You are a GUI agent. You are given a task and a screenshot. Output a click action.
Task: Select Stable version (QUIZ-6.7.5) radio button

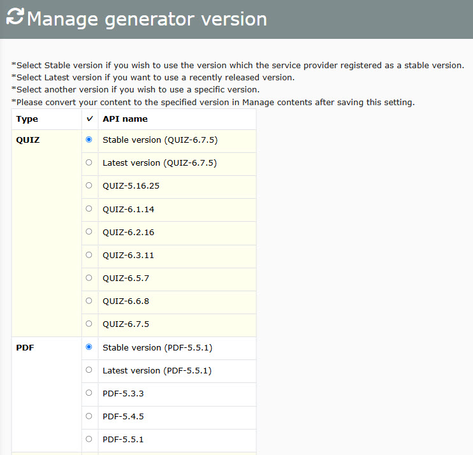coord(89,140)
